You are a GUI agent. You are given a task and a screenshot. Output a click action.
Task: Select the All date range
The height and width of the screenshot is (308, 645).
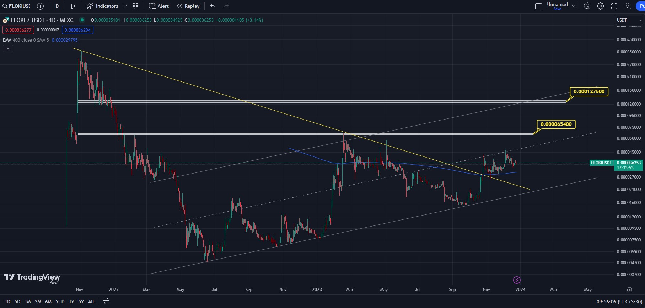(91, 302)
